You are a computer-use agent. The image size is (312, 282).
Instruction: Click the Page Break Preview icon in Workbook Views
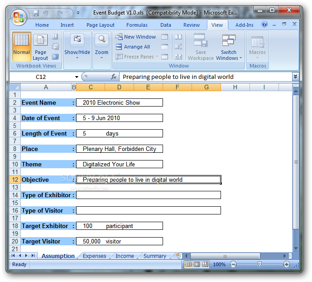tap(55, 36)
